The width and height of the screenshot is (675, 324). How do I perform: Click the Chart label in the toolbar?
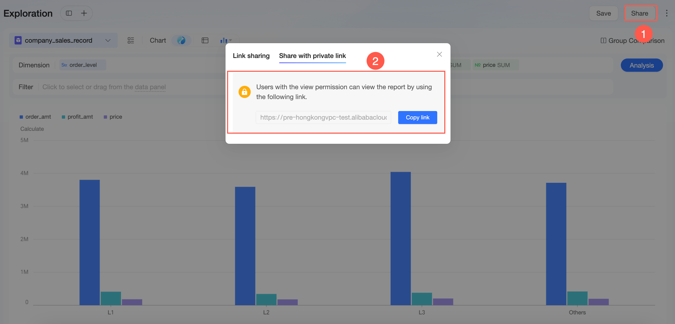[158, 40]
